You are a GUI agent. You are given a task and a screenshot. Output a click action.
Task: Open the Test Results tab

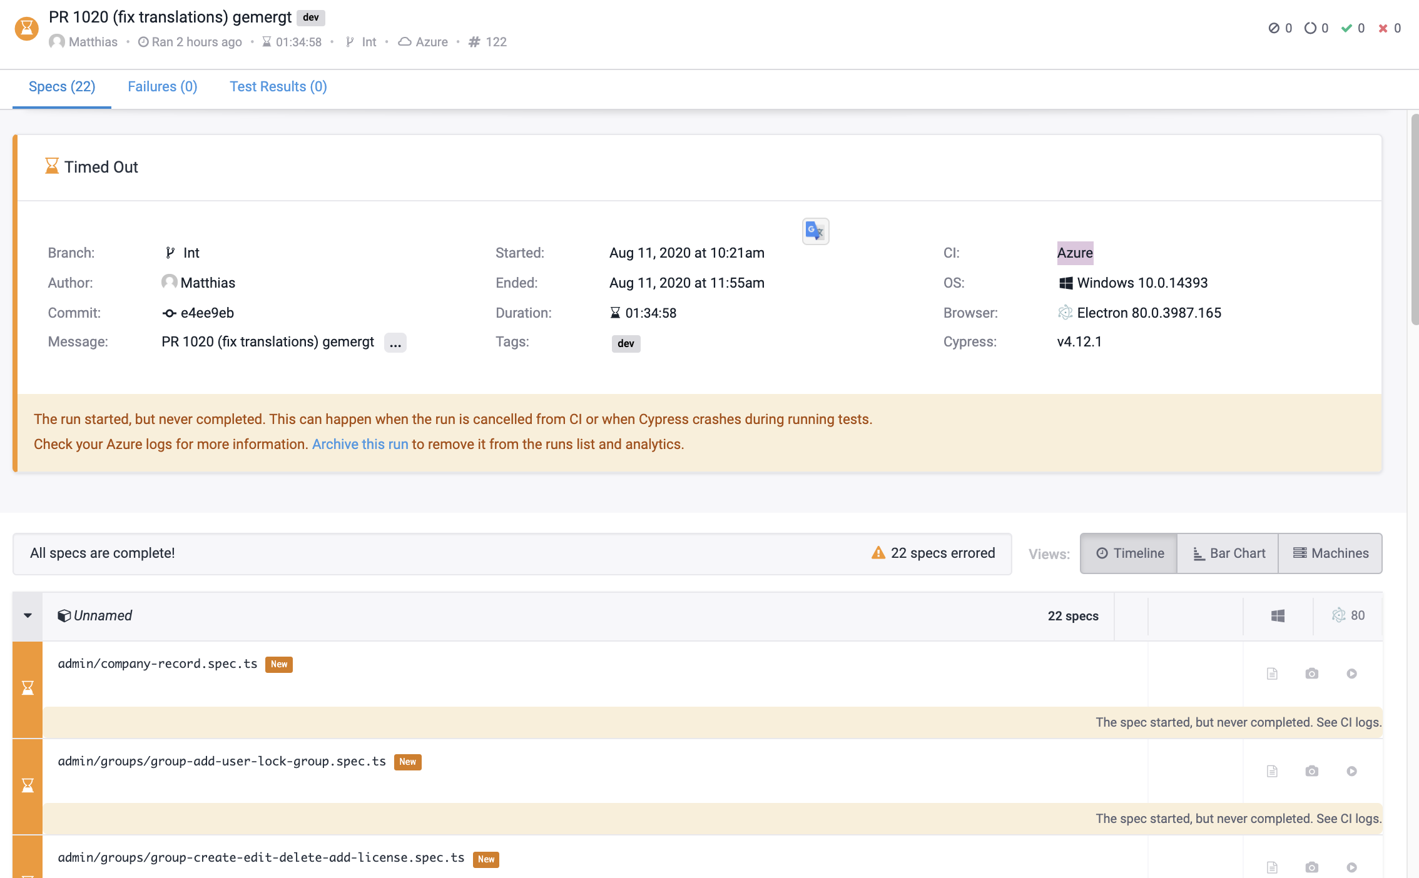[x=278, y=86]
